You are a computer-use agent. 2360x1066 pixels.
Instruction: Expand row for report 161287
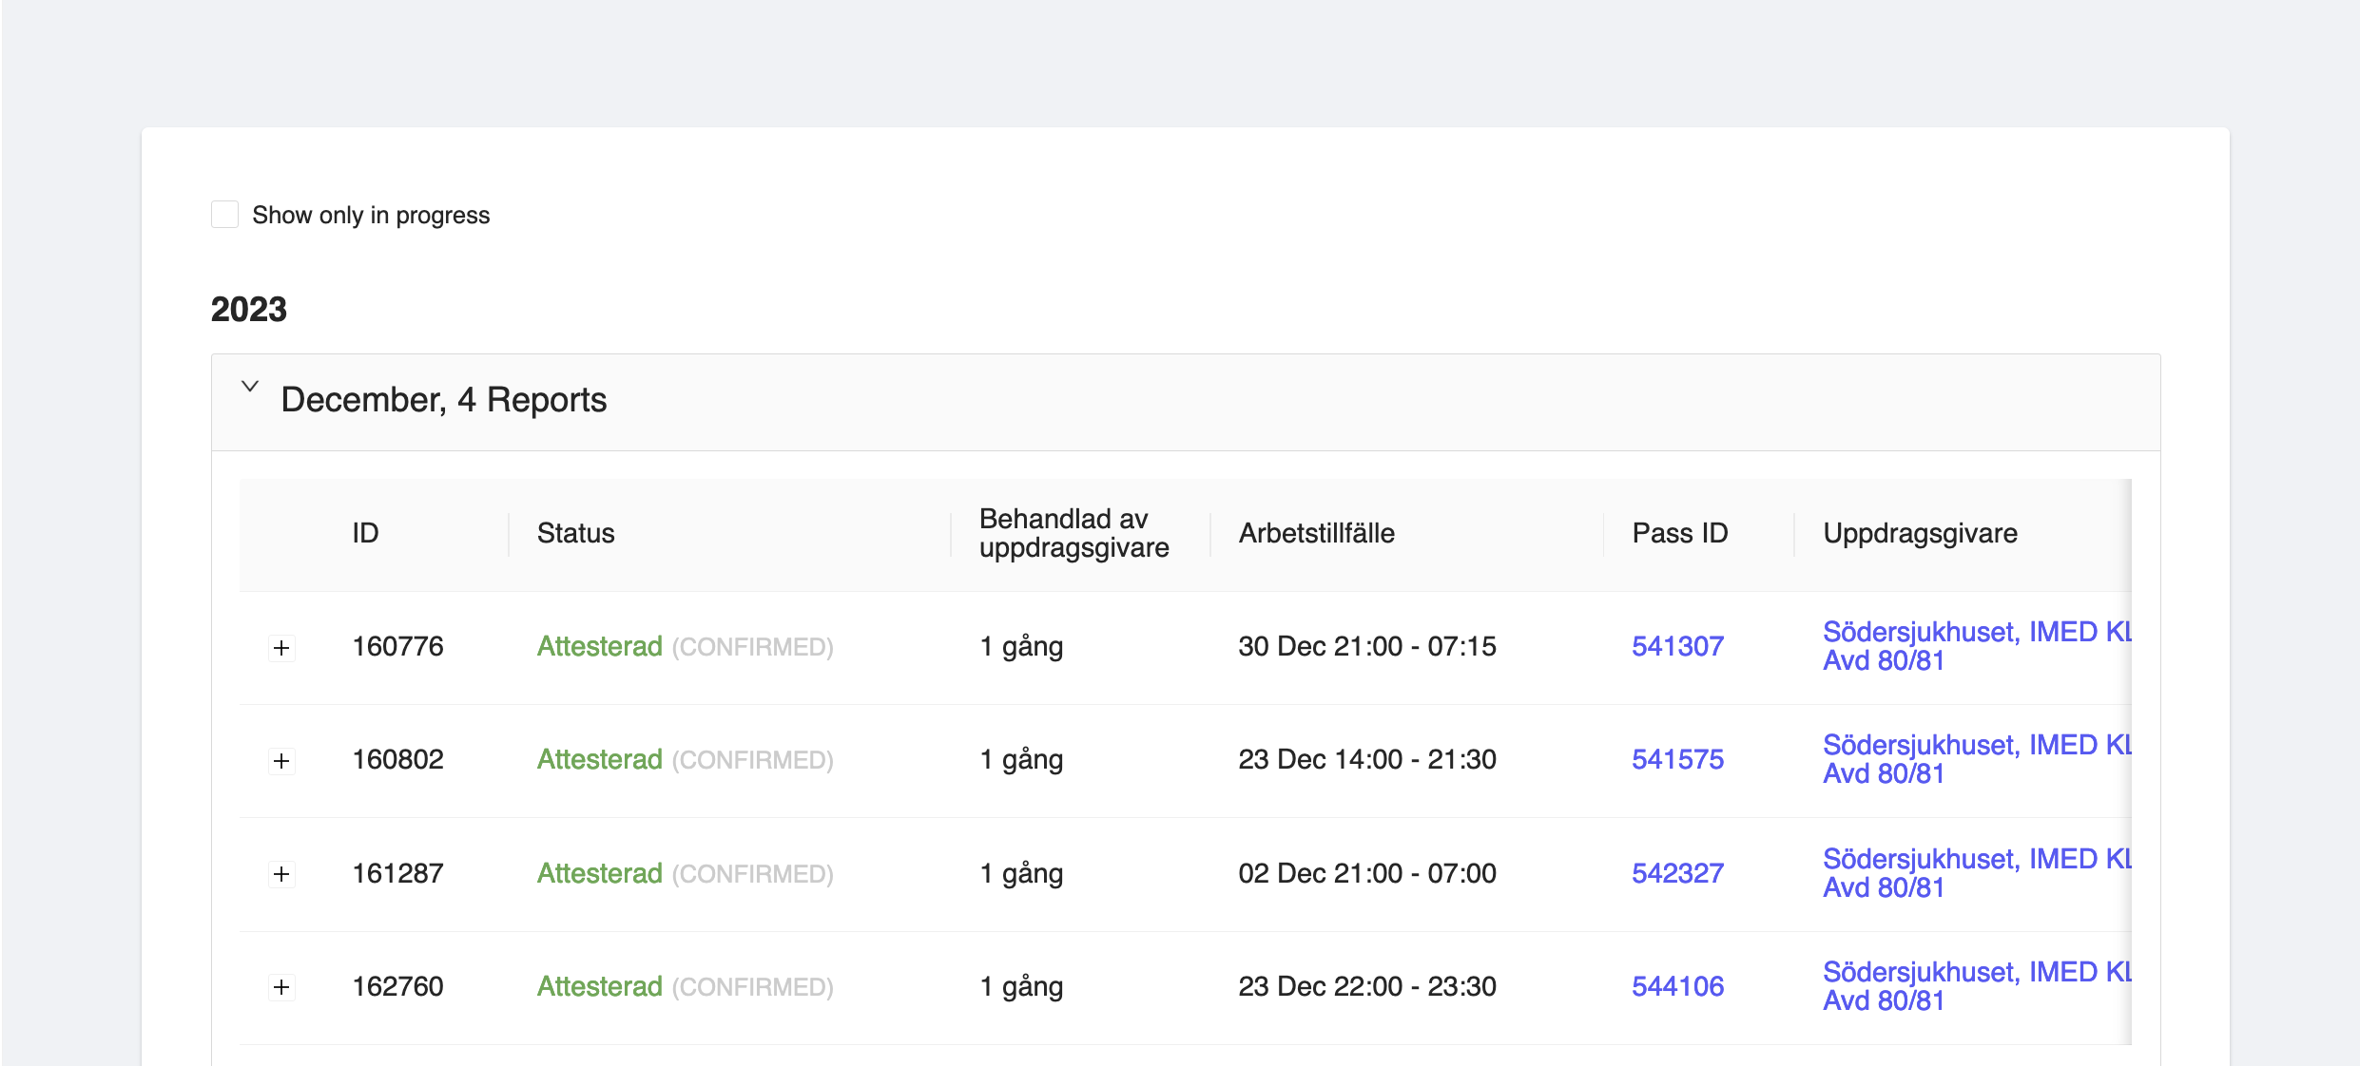click(x=281, y=874)
